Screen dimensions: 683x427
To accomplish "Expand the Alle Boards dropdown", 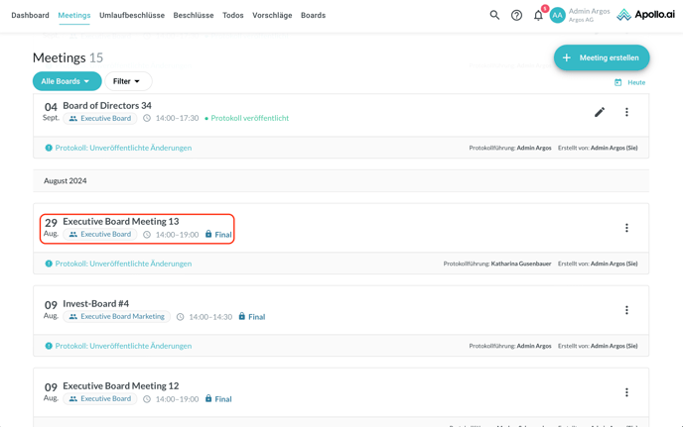I will tap(67, 81).
